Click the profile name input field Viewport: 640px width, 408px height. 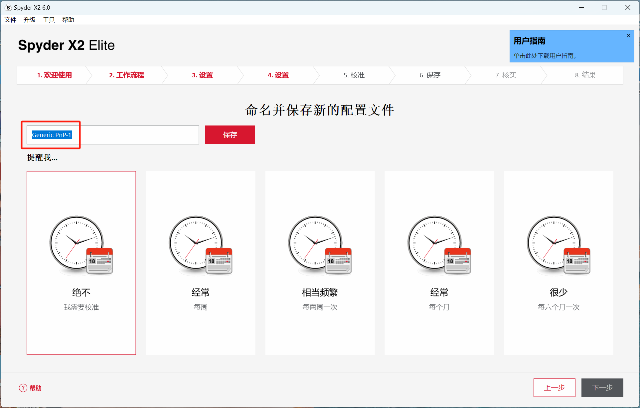(x=113, y=135)
